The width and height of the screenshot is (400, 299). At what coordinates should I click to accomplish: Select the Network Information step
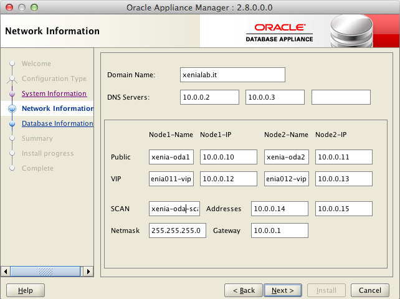click(x=58, y=108)
